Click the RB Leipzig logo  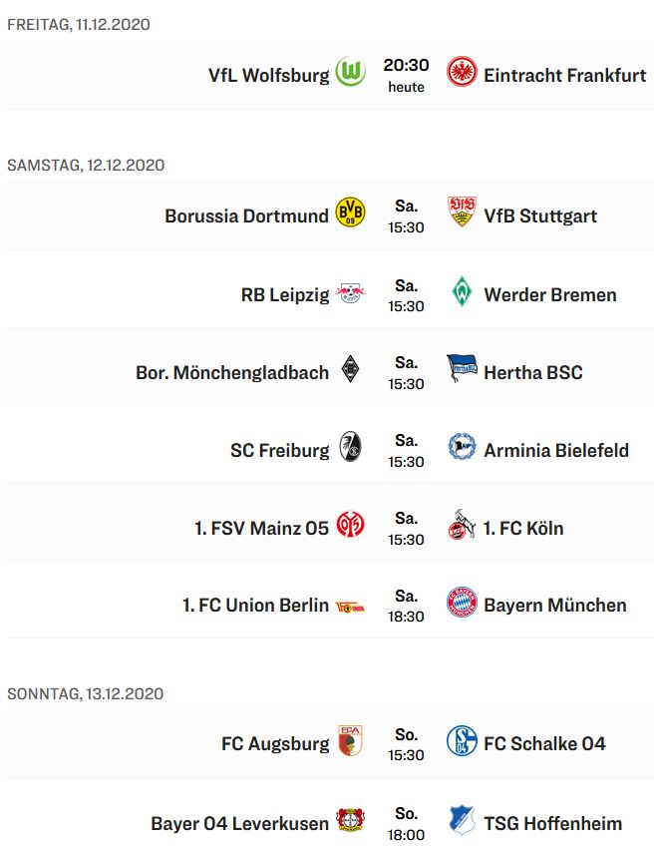[x=351, y=293]
